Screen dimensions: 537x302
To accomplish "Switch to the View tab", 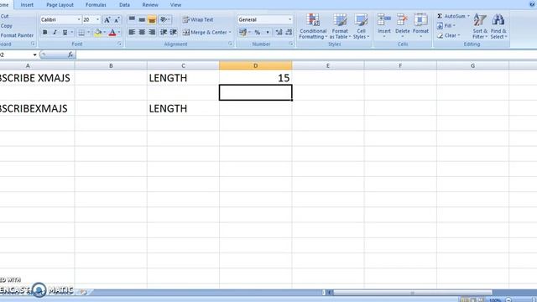I will pyautogui.click(x=175, y=5).
